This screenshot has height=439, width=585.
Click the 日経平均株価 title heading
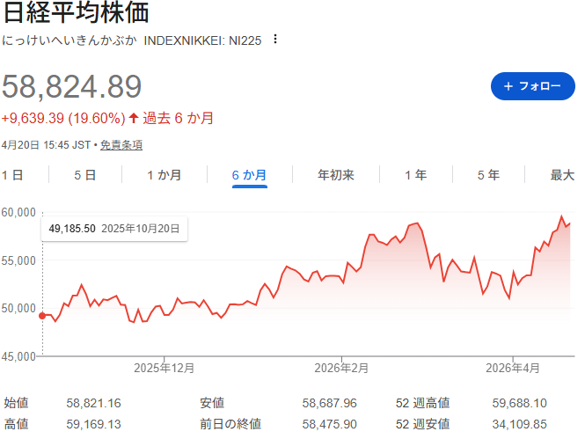(x=75, y=13)
